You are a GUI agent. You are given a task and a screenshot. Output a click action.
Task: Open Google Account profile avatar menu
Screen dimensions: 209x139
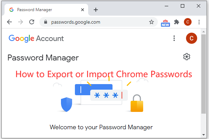[191, 38]
